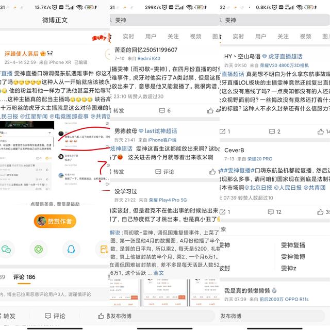Image resolution: width=330 pixels, height=330 pixels.
Task: Open the red-marked comments image in left post
Action: (x=84, y=156)
